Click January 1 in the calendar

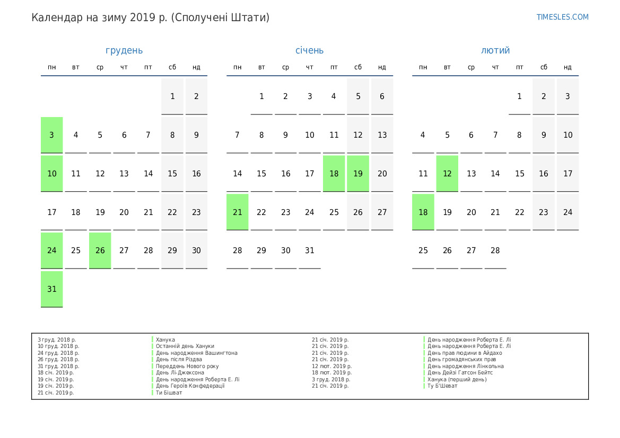click(261, 96)
